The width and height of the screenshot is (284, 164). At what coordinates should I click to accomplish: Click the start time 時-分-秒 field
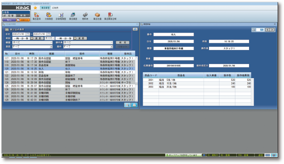(21, 38)
